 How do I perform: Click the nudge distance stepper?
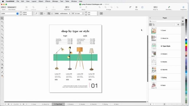tap(83, 14)
